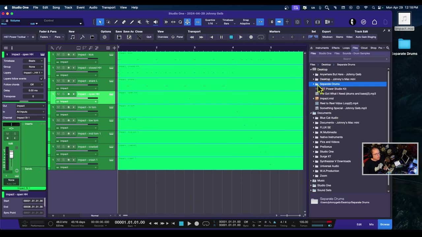
Task: Open the Mix view button
Action: tap(372, 224)
